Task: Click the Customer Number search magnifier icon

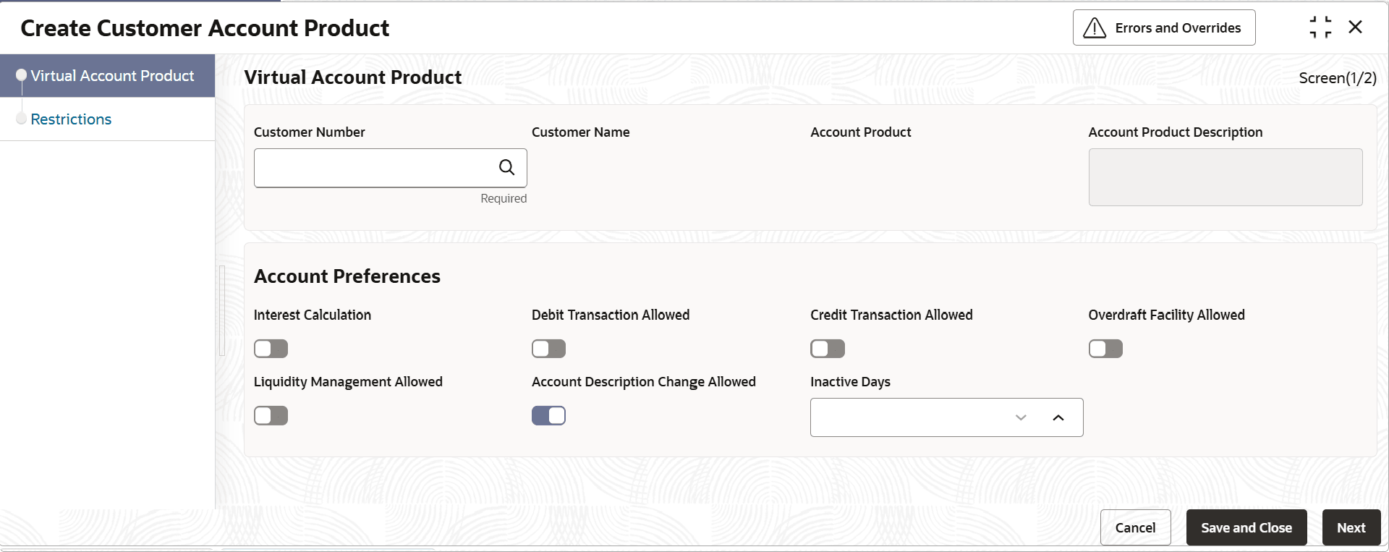Action: tap(506, 168)
